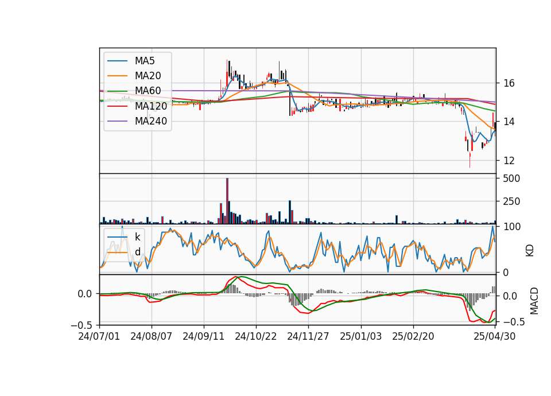Click the 24/11/27 date axis label
551x396 pixels.
(308, 336)
